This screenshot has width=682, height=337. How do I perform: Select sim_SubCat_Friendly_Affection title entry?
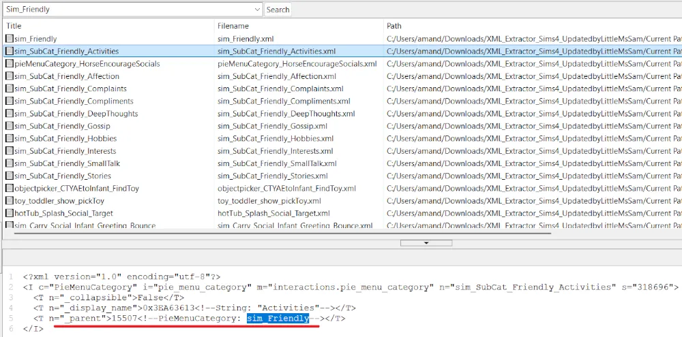[x=67, y=76]
